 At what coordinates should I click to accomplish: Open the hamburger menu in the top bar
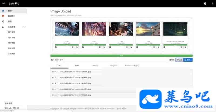tap(4, 3)
